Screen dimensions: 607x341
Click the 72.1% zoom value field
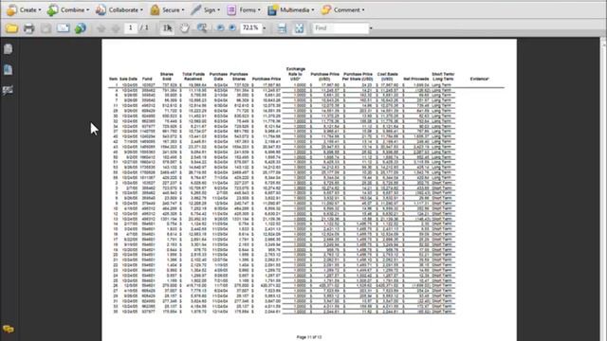[250, 27]
